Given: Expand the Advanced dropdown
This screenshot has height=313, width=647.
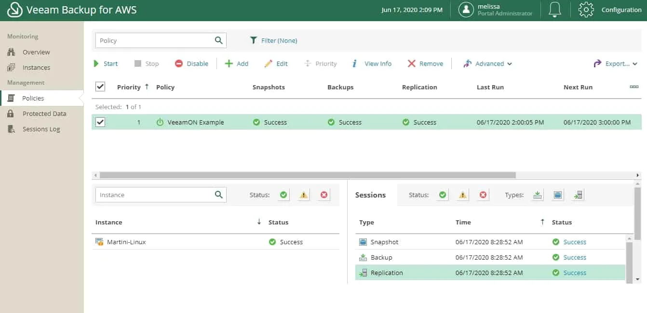Looking at the screenshot, I should click(x=487, y=63).
